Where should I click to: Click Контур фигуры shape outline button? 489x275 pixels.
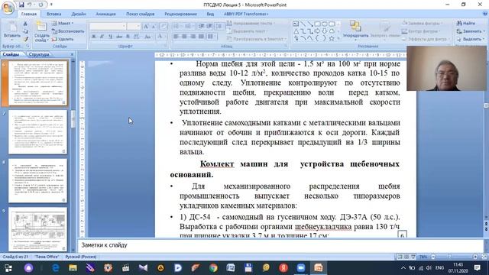click(421, 31)
